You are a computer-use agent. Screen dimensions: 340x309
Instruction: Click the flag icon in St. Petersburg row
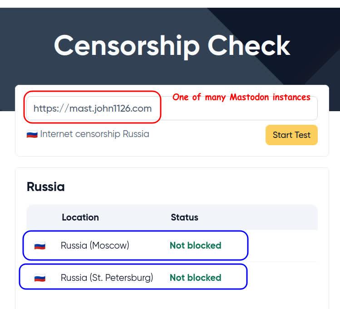click(40, 278)
